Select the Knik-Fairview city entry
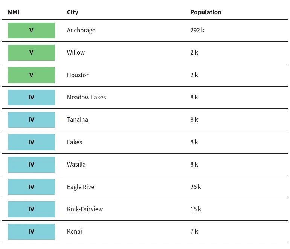 pyautogui.click(x=85, y=209)
